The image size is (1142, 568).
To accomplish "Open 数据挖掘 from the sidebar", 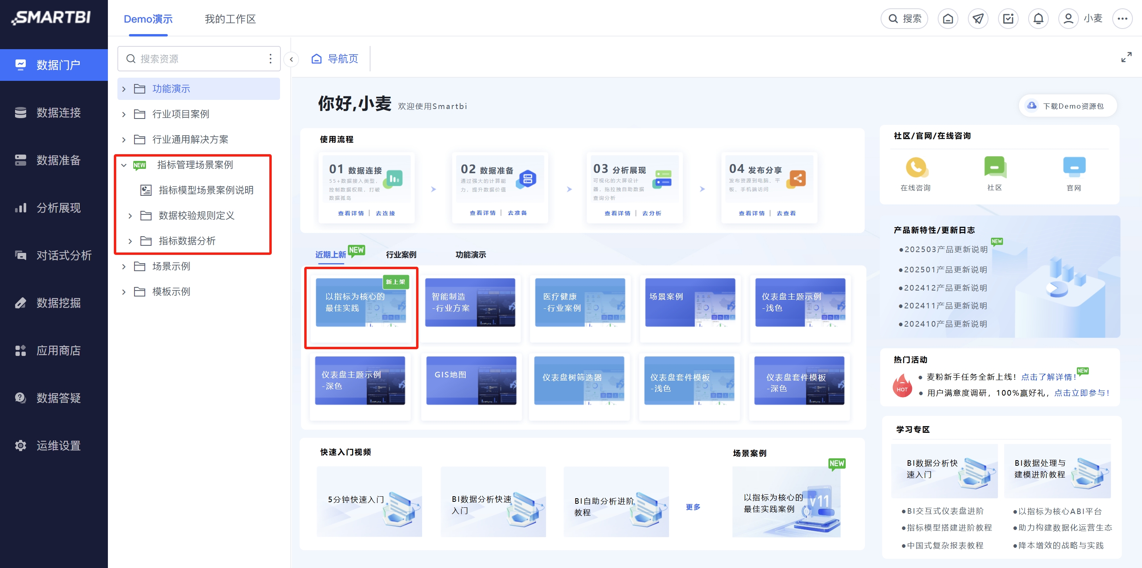I will (54, 302).
